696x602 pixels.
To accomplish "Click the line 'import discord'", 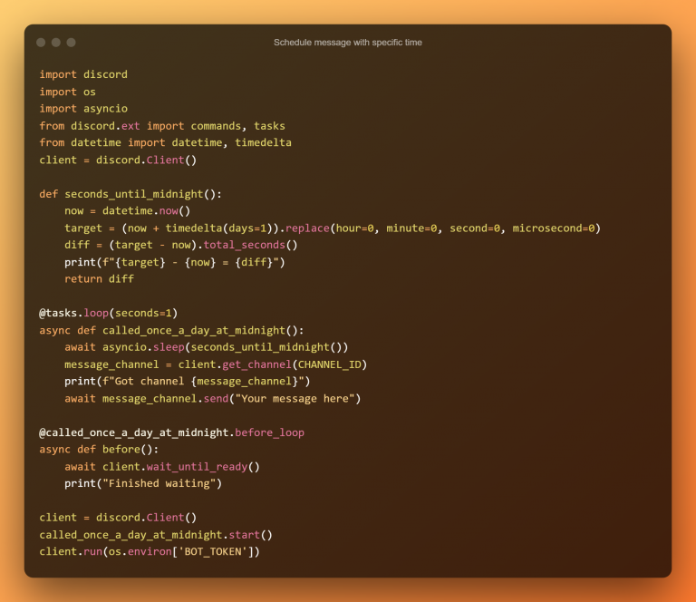I will pyautogui.click(x=83, y=74).
